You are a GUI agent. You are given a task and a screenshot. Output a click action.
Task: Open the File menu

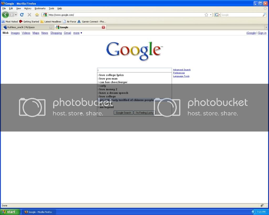tap(4, 8)
